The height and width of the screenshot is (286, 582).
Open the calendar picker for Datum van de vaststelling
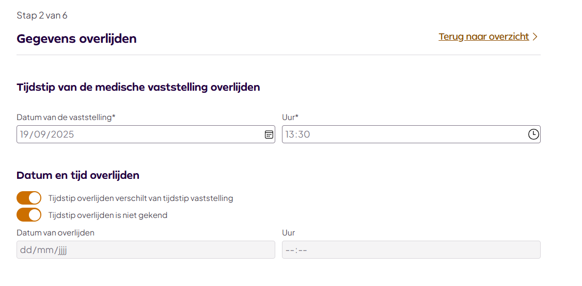269,134
